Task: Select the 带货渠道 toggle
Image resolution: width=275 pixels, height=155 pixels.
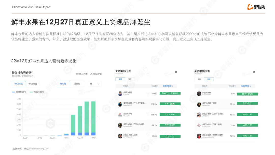Action: point(33,84)
